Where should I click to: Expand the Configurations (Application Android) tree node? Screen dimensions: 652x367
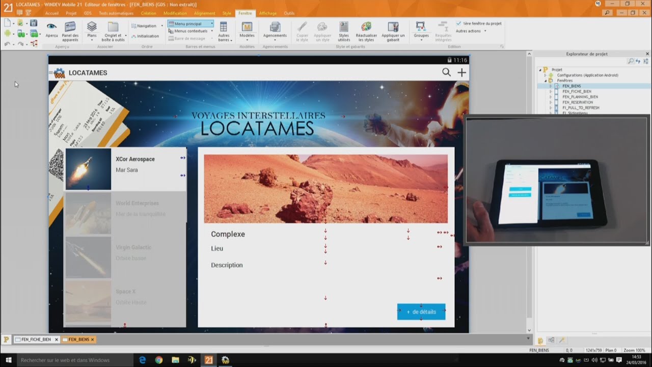click(x=545, y=75)
